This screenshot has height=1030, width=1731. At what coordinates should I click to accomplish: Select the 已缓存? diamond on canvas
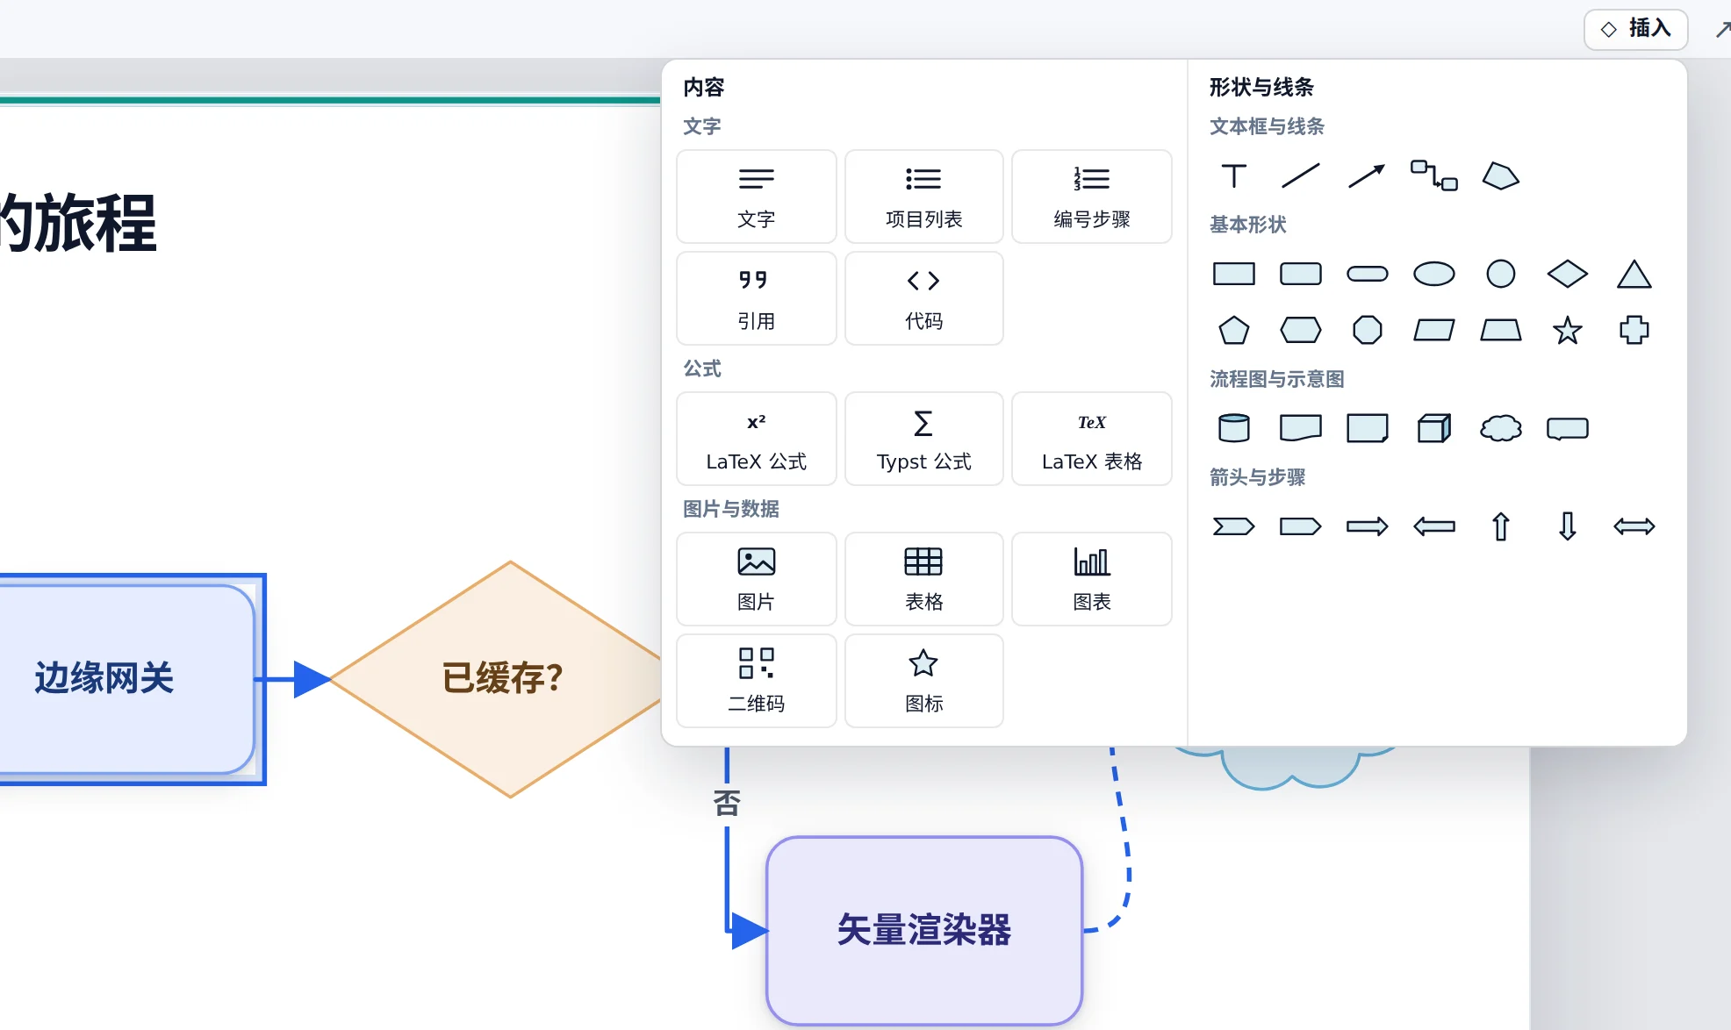click(502, 678)
